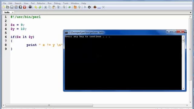Minimize the perl.exe console window
The height and width of the screenshot is (109, 194).
pos(169,31)
